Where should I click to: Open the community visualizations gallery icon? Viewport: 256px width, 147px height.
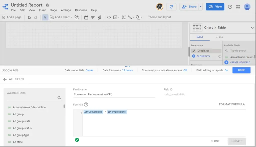tap(76, 17)
